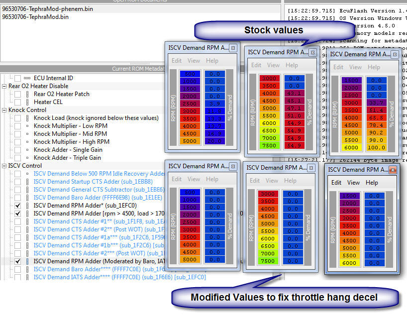Collapse the Rear O2 Heater Disable group
The height and width of the screenshot is (321, 407).
click(x=4, y=86)
